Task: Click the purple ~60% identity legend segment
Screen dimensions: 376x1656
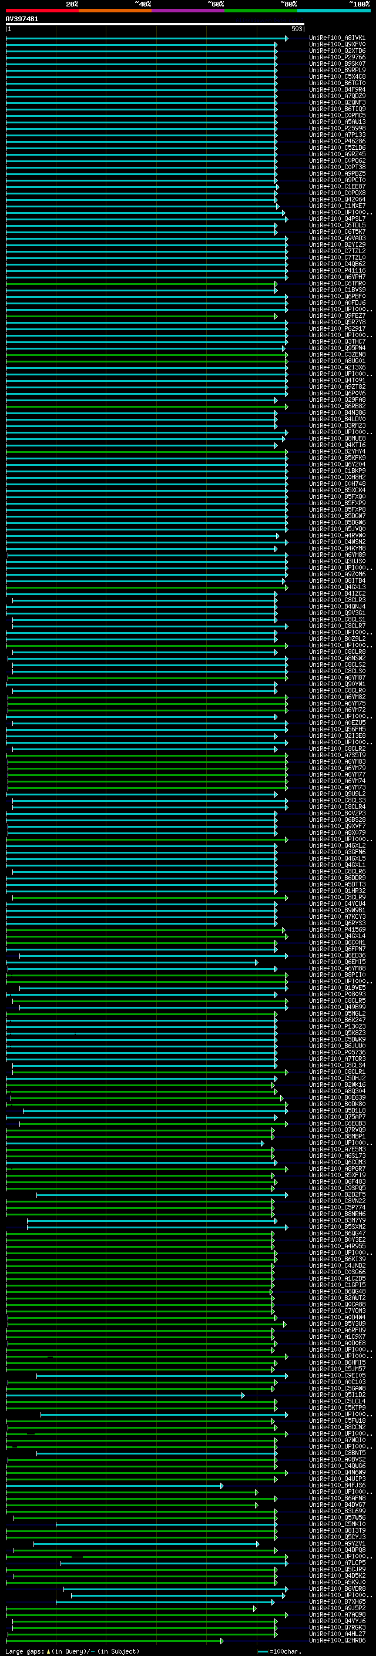Action: pos(187,11)
